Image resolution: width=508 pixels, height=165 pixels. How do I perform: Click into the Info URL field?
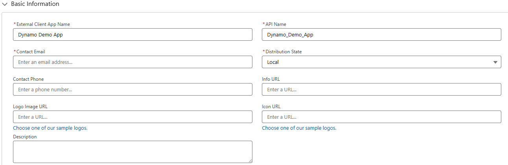[381, 89]
